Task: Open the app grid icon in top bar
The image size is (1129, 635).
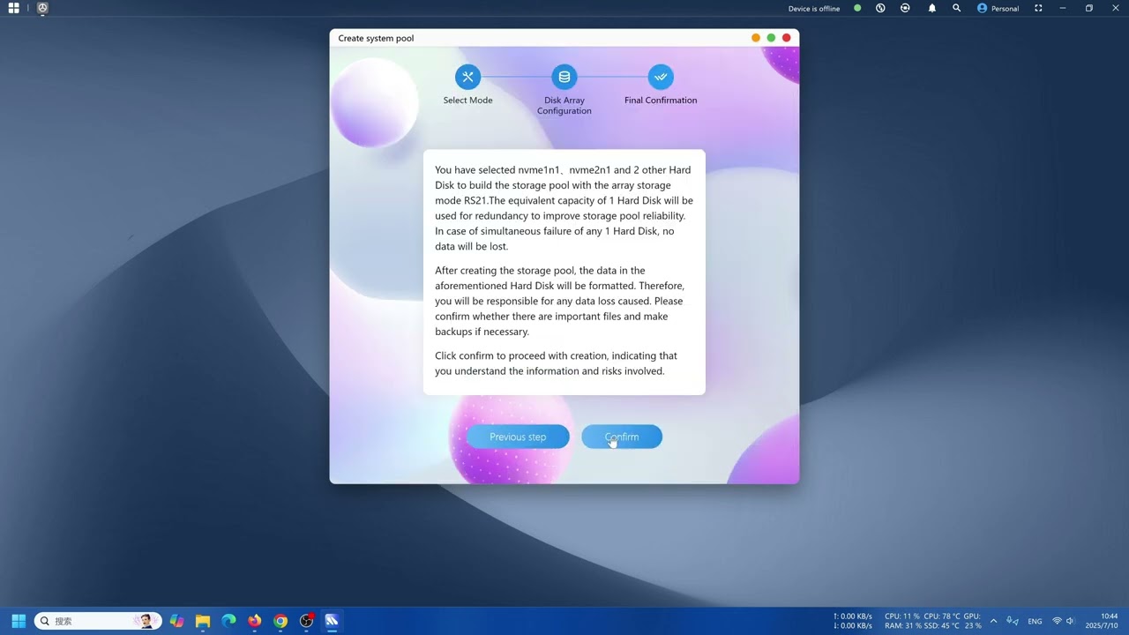Action: tap(14, 8)
